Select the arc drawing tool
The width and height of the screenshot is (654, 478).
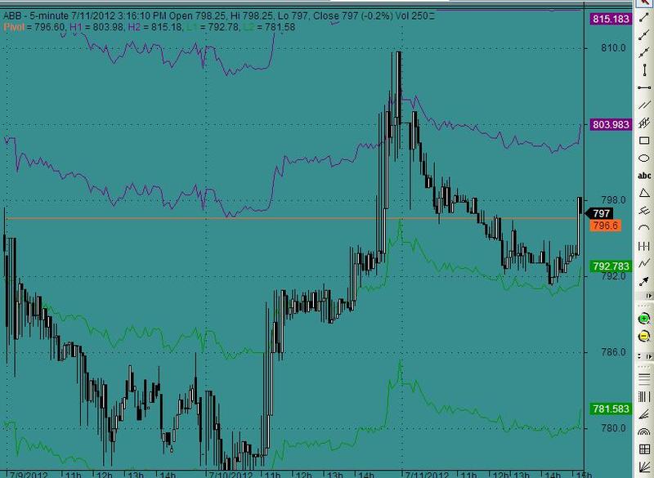coord(644,228)
